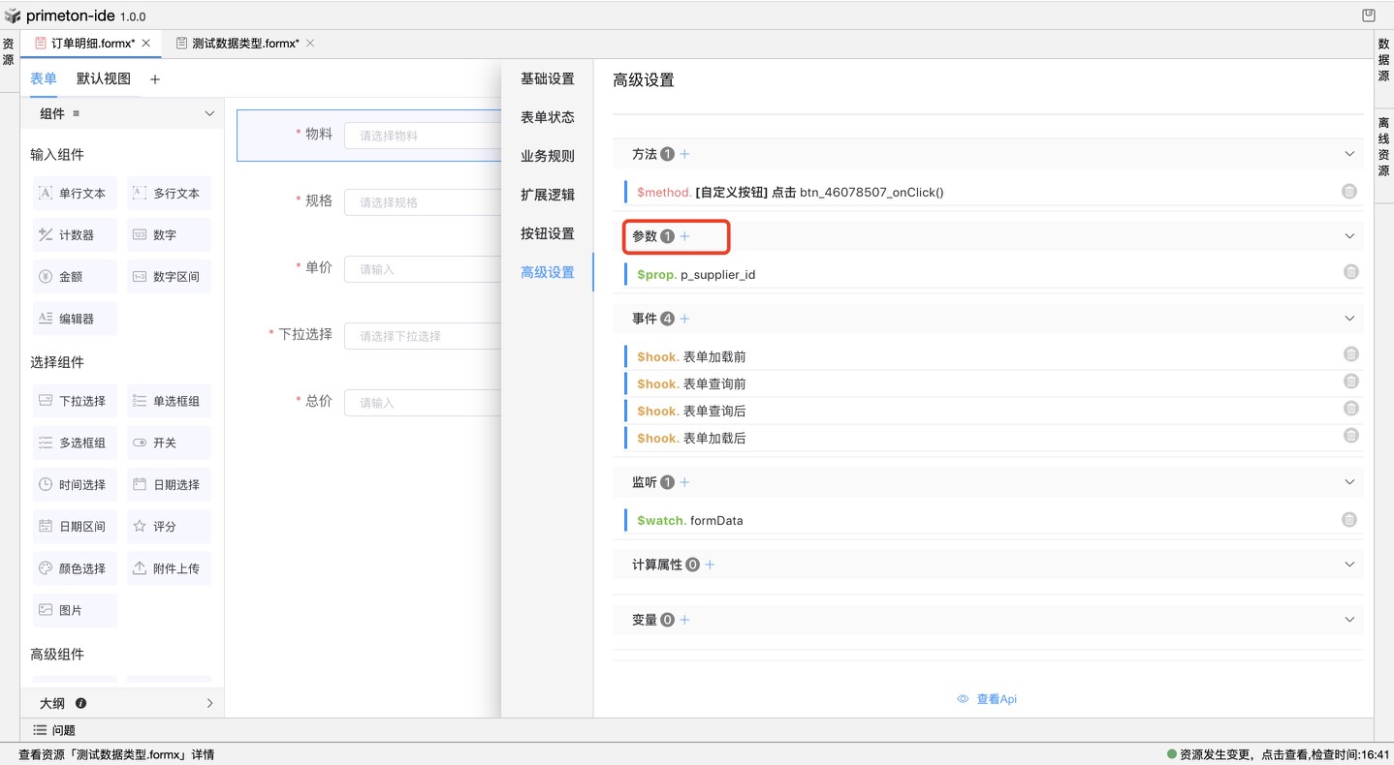Click the 物料 select input field
Viewport: 1394px width, 765px height.
423,136
